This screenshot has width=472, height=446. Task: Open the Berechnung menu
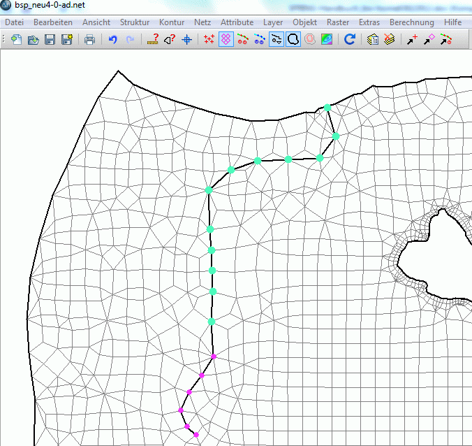click(x=411, y=22)
